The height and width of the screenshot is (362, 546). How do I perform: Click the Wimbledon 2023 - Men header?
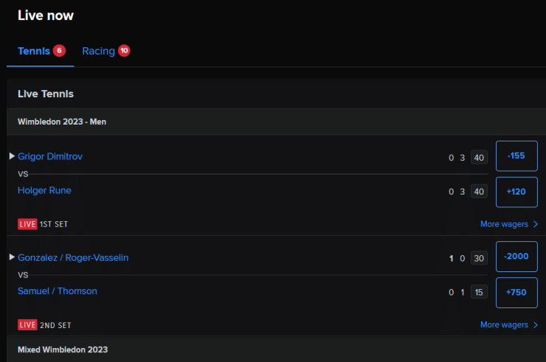click(x=62, y=122)
